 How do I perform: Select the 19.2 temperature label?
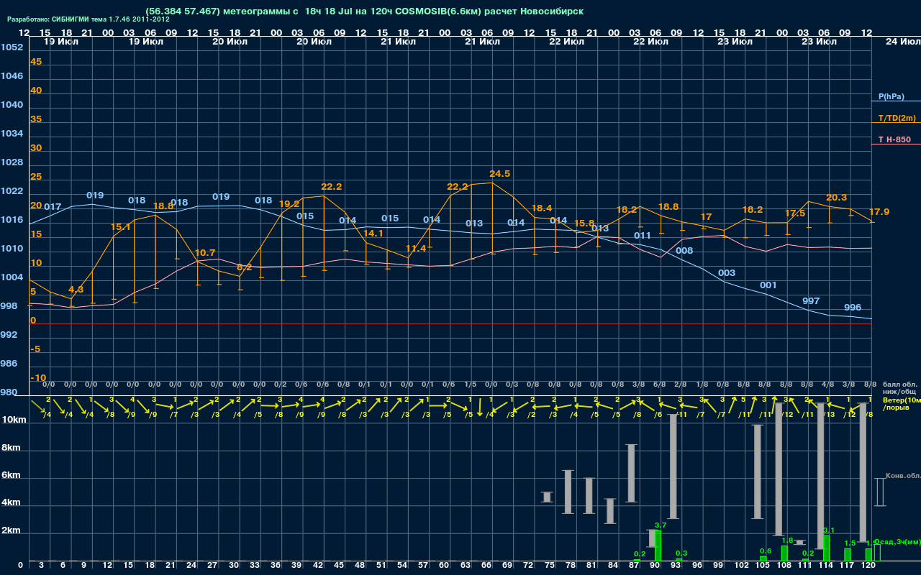pos(289,204)
